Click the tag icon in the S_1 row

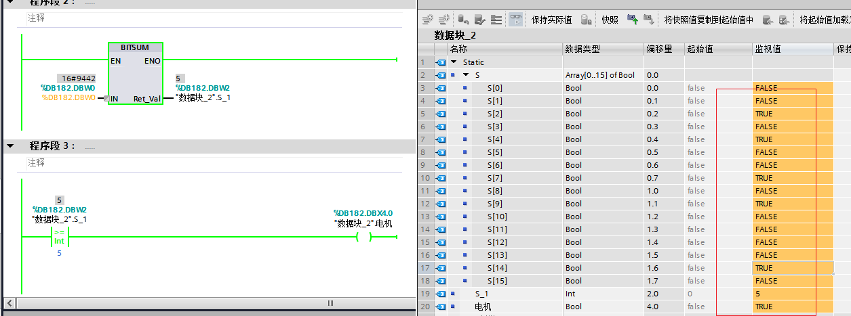click(441, 294)
